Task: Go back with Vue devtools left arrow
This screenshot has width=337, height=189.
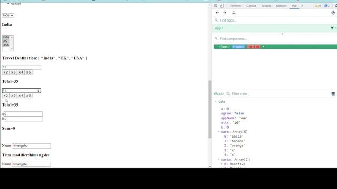Action: [x=217, y=13]
